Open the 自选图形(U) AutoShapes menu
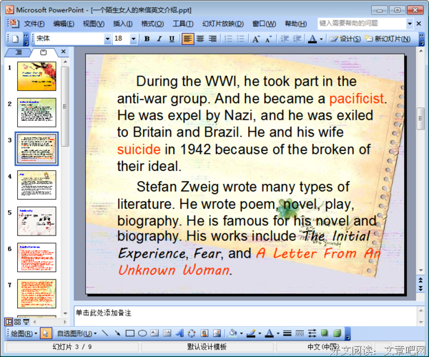Image resolution: width=429 pixels, height=357 pixels. 77,333
